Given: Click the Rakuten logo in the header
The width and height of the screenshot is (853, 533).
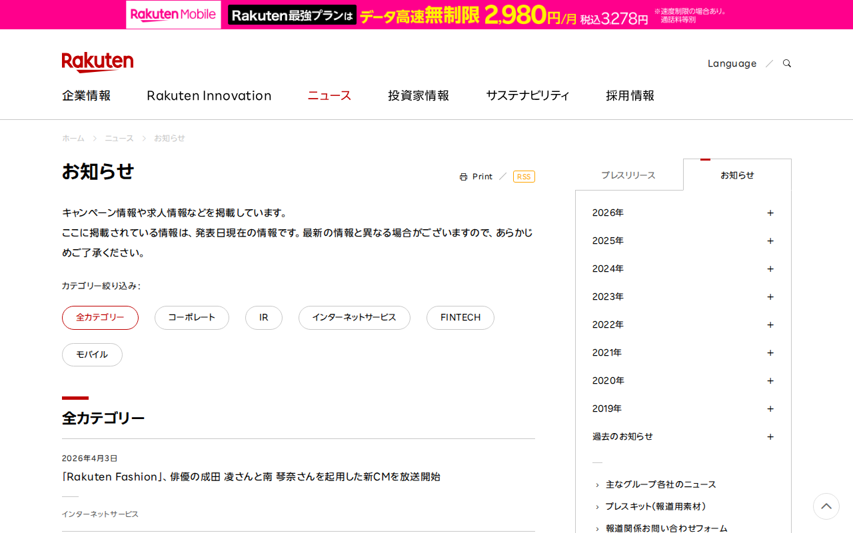Looking at the screenshot, I should point(97,62).
